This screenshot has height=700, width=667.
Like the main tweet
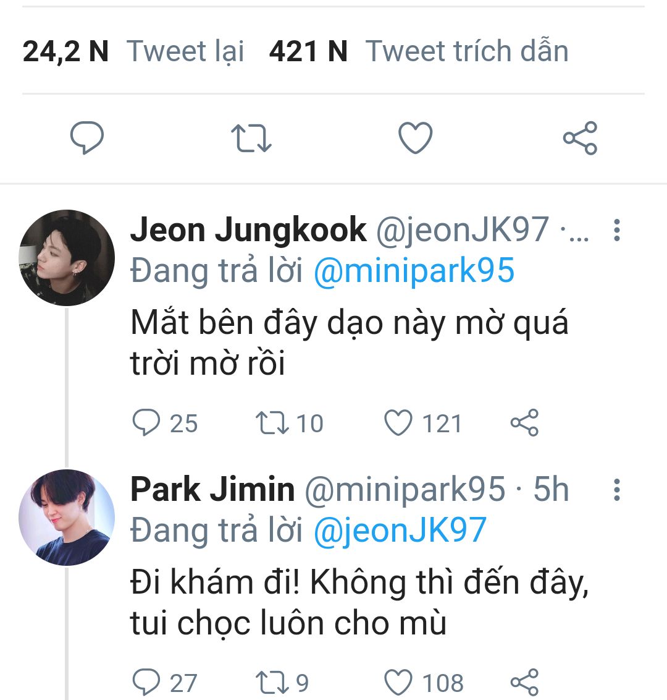pyautogui.click(x=415, y=137)
